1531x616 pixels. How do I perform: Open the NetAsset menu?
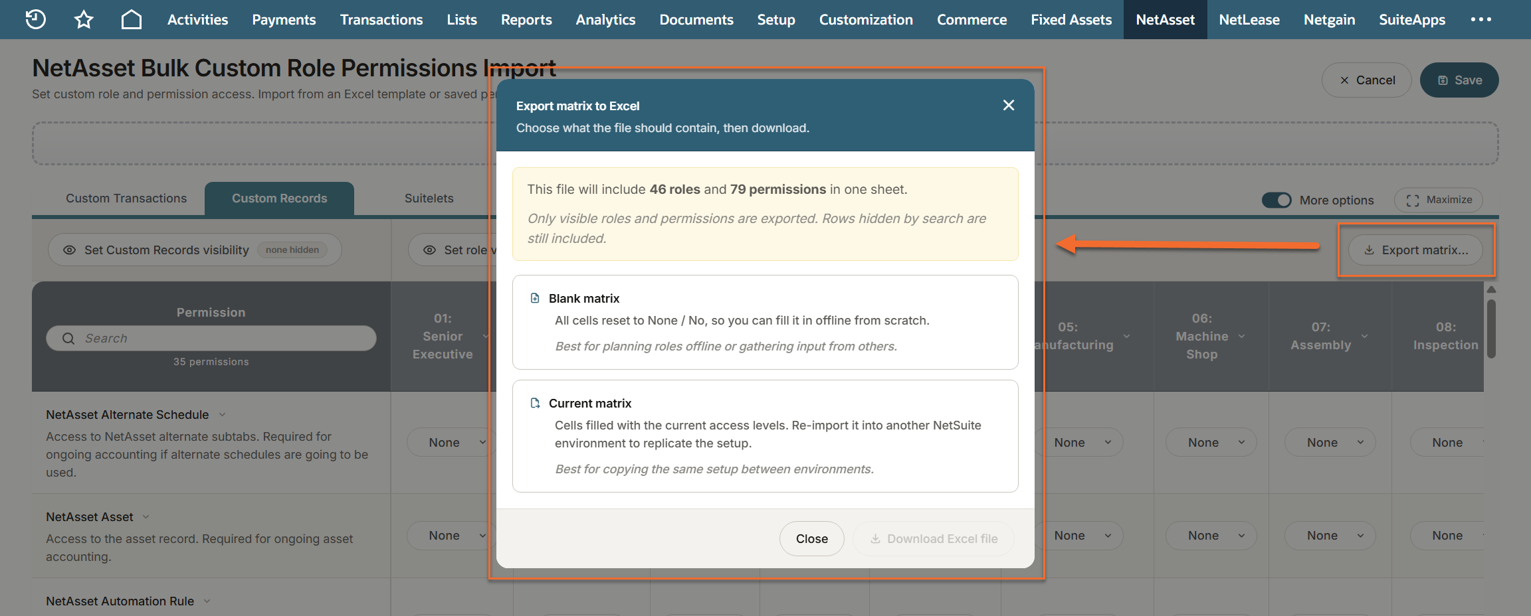tap(1166, 19)
